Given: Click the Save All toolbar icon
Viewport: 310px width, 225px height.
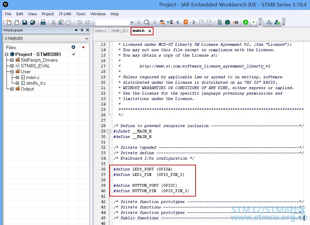Looking at the screenshot, I should coord(33,22).
